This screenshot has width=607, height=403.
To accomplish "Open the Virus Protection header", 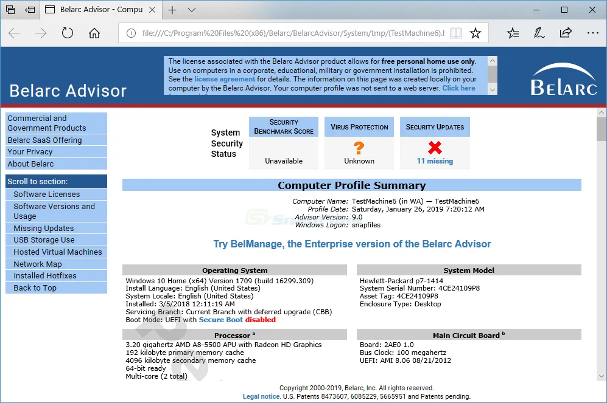I will click(359, 126).
